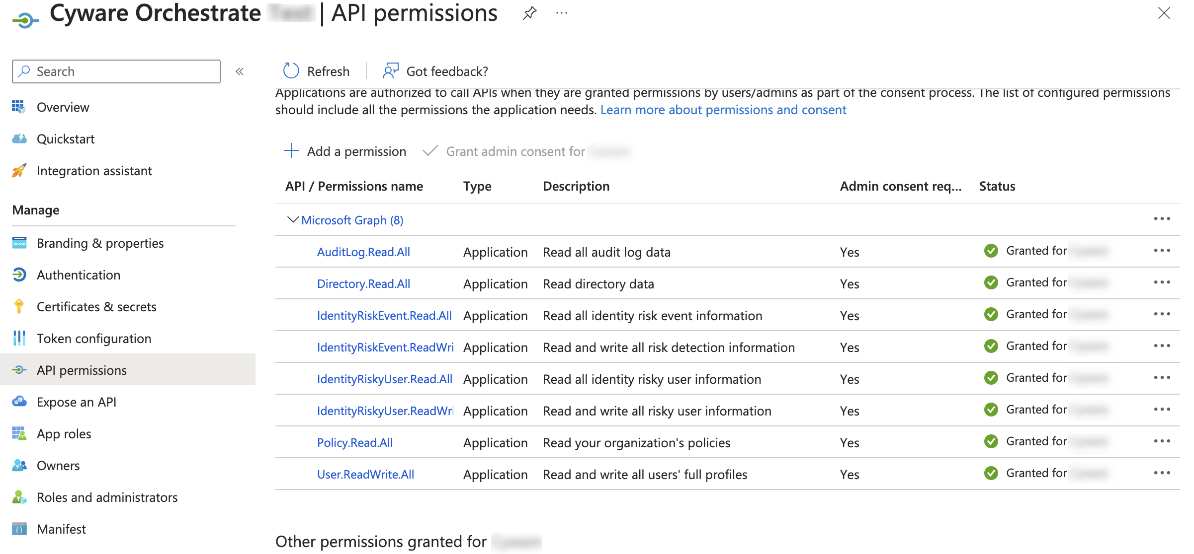Go to Branding & properties
1194x554 pixels.
pyautogui.click(x=100, y=243)
